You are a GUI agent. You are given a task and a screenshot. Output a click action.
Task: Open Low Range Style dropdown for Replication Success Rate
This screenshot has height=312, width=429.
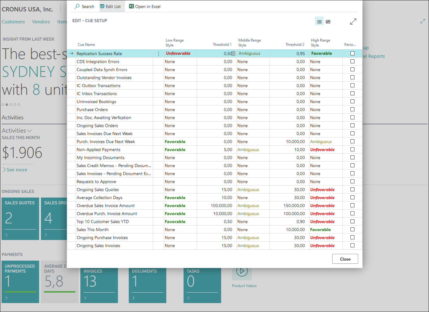[x=180, y=54]
